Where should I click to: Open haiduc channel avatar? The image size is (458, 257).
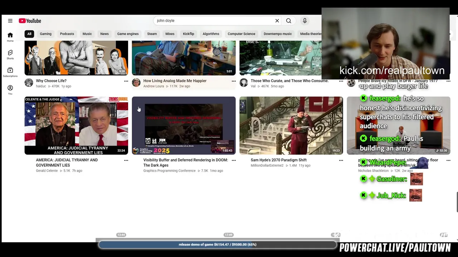(x=29, y=83)
